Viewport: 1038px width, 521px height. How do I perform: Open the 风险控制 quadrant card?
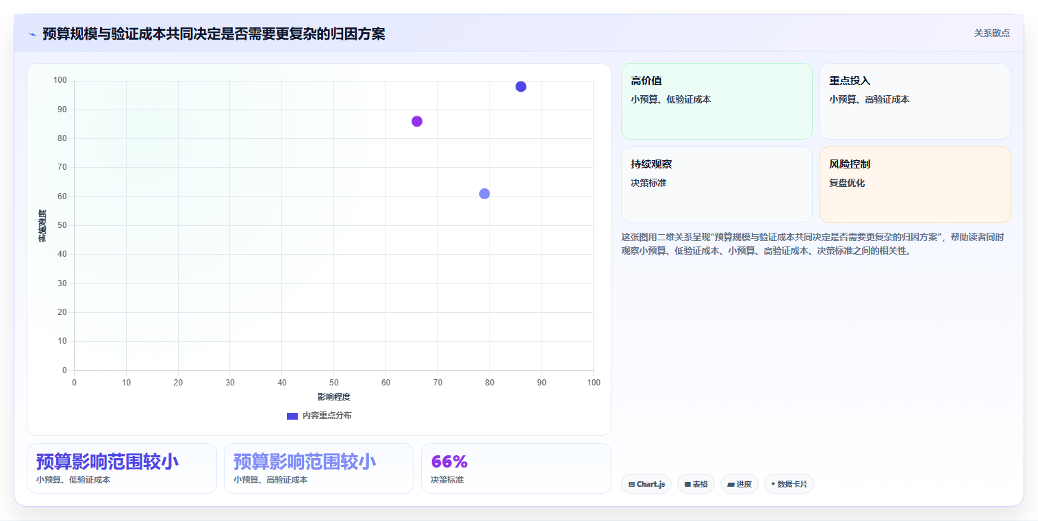[915, 185]
